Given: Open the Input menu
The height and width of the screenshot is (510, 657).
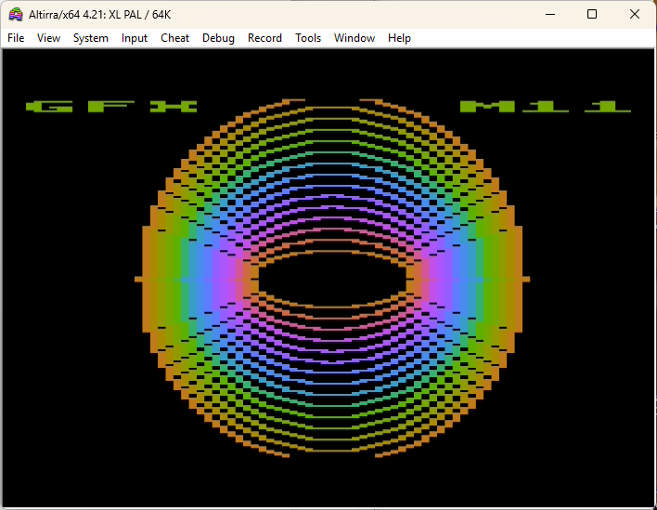Looking at the screenshot, I should [135, 38].
